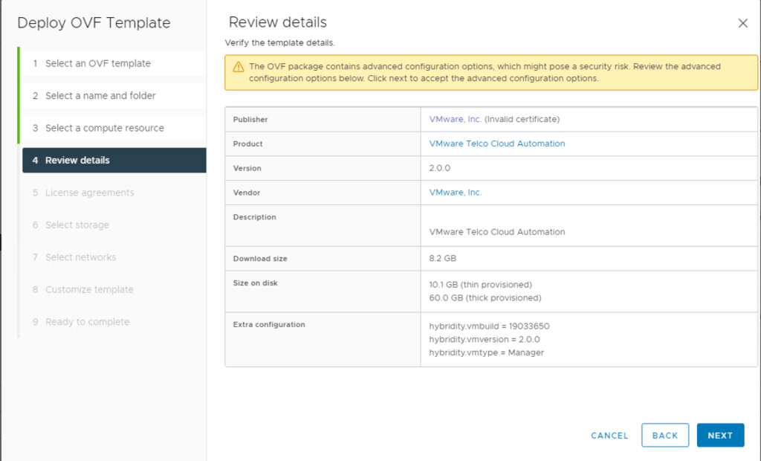Click the CANCEL button
761x461 pixels.
coord(609,436)
